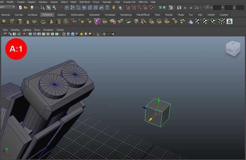Click the purple cube shelf icon

pyautogui.click(x=97, y=21)
